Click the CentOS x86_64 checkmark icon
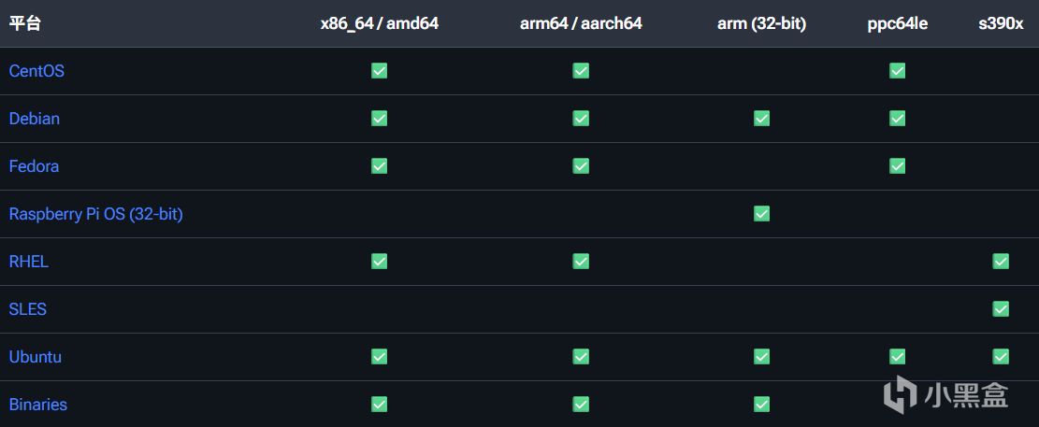The width and height of the screenshot is (1039, 427). [379, 71]
